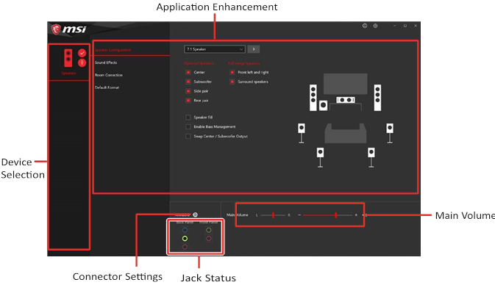
Task: Click the blue back panel jack
Action: click(185, 230)
